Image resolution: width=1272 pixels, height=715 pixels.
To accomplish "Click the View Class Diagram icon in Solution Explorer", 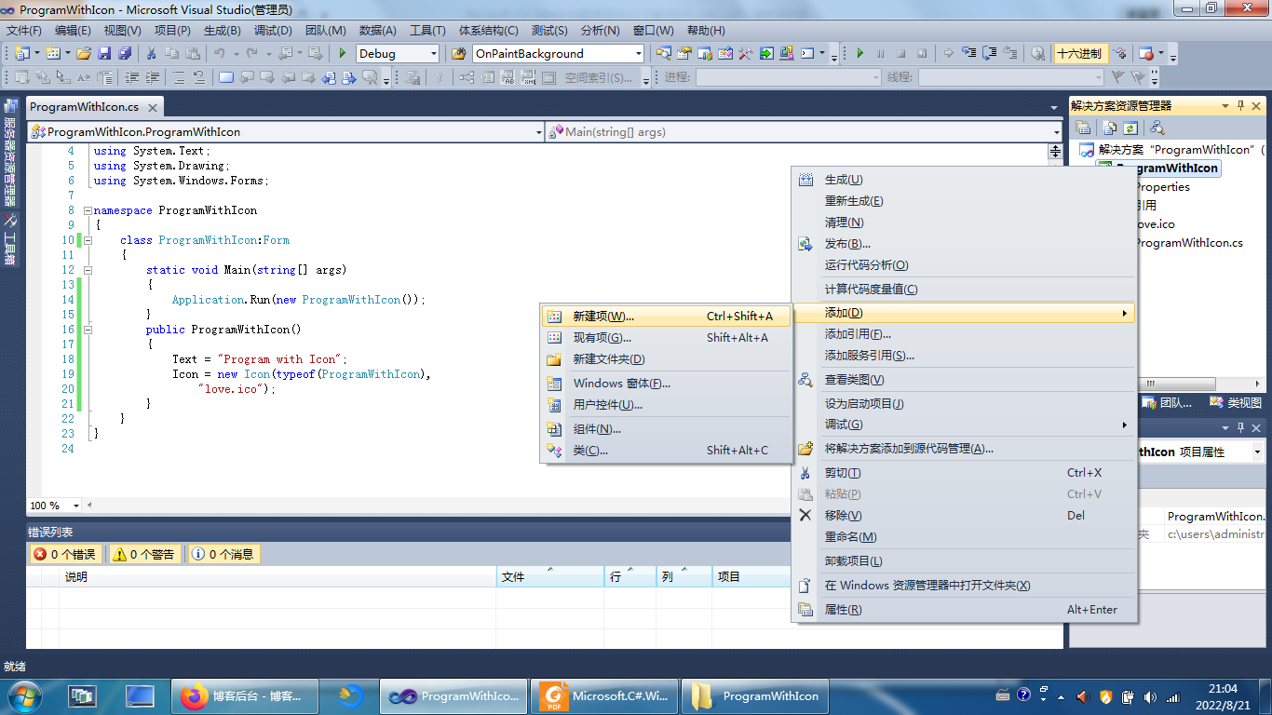I will click(1157, 128).
